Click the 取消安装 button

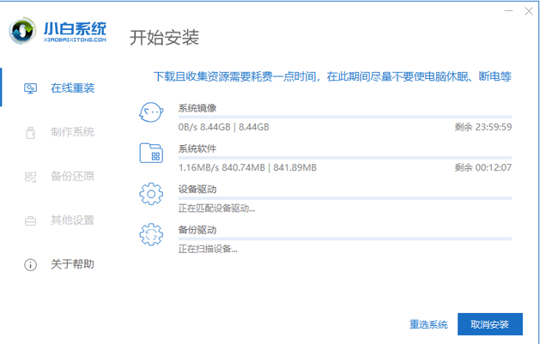pos(489,324)
